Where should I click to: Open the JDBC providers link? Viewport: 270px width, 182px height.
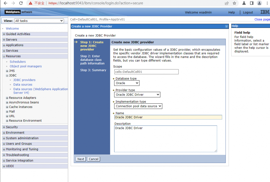point(24,80)
